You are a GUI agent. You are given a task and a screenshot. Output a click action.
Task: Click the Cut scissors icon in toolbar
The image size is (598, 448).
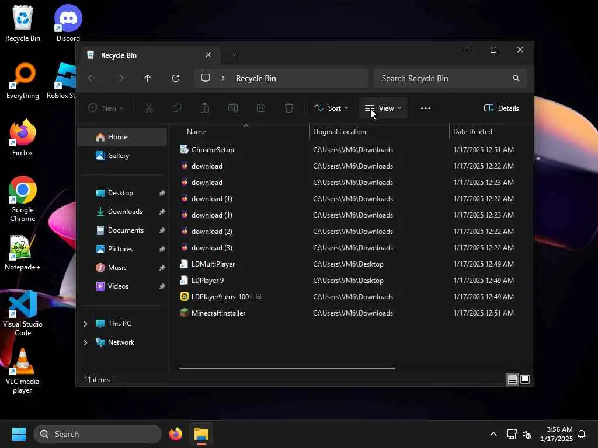149,108
